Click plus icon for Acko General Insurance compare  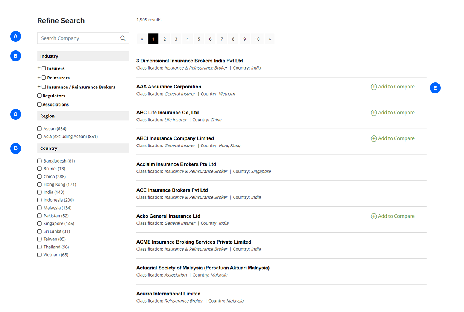(x=374, y=216)
